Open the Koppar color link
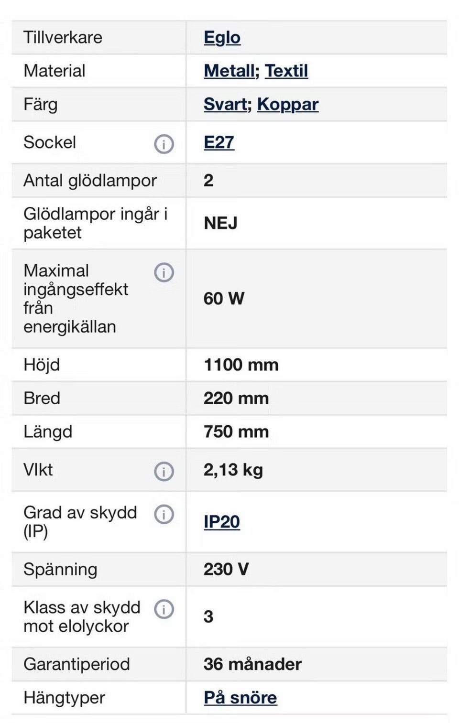Image resolution: width=459 pixels, height=723 pixels. (288, 104)
